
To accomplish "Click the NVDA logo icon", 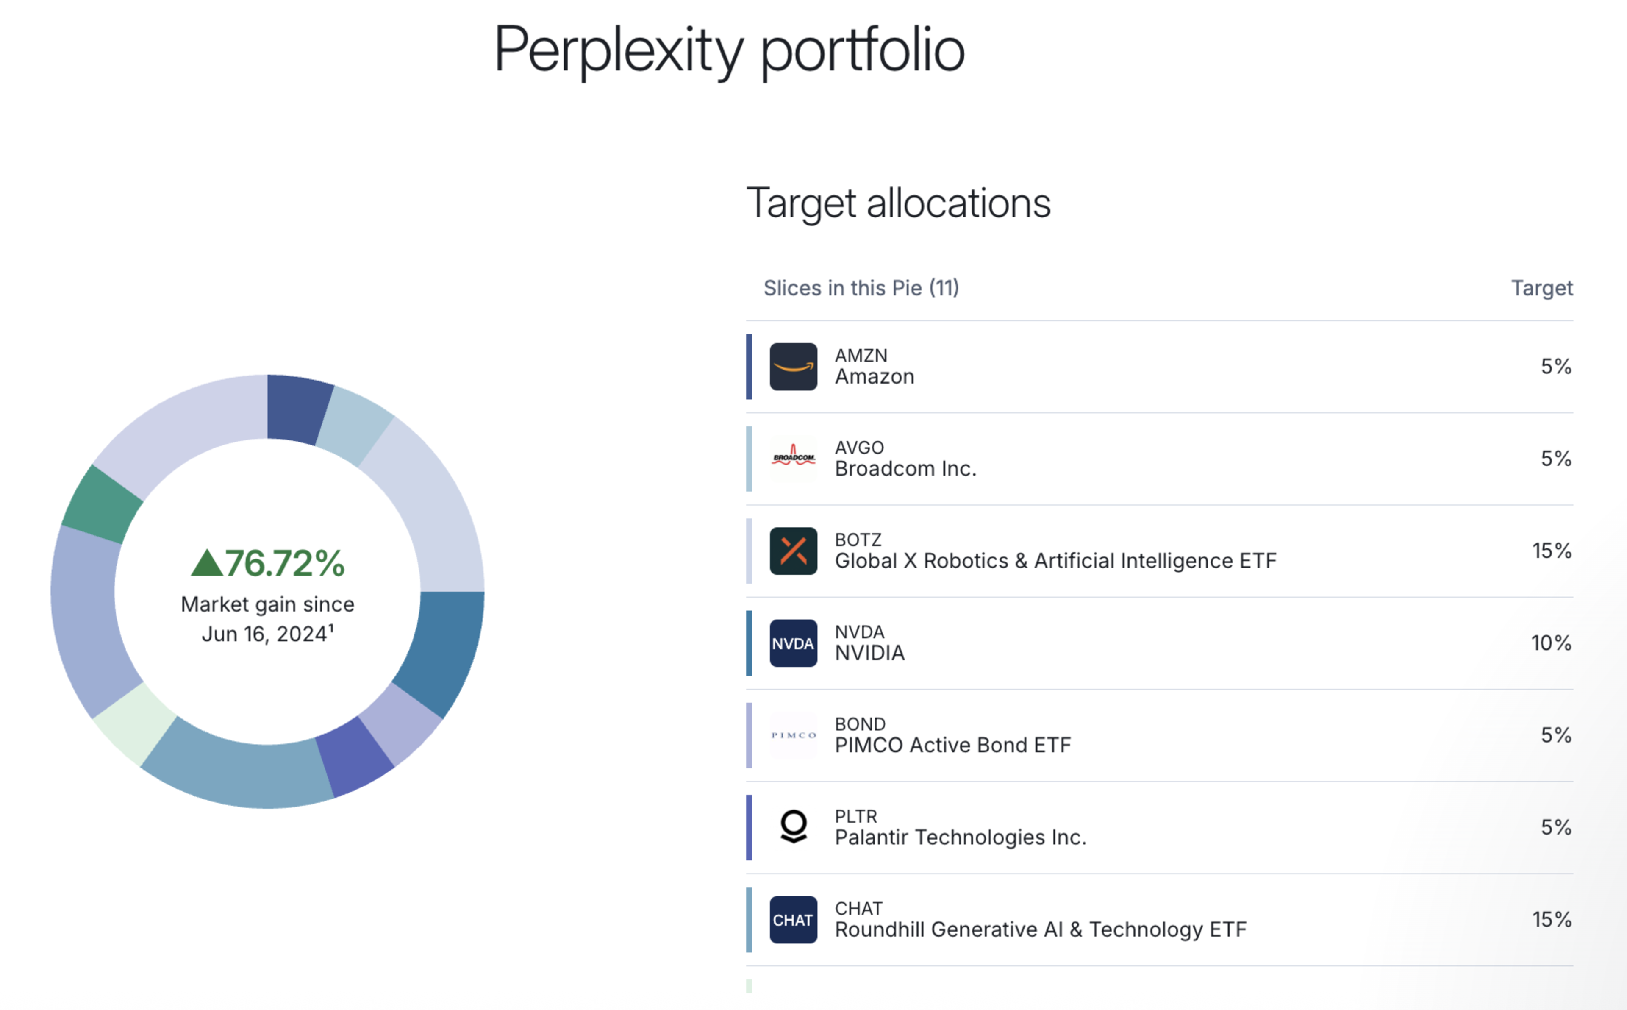I will click(x=792, y=643).
